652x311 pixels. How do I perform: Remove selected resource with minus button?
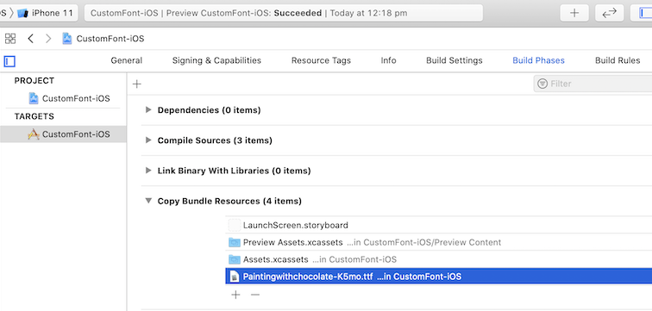tap(255, 295)
